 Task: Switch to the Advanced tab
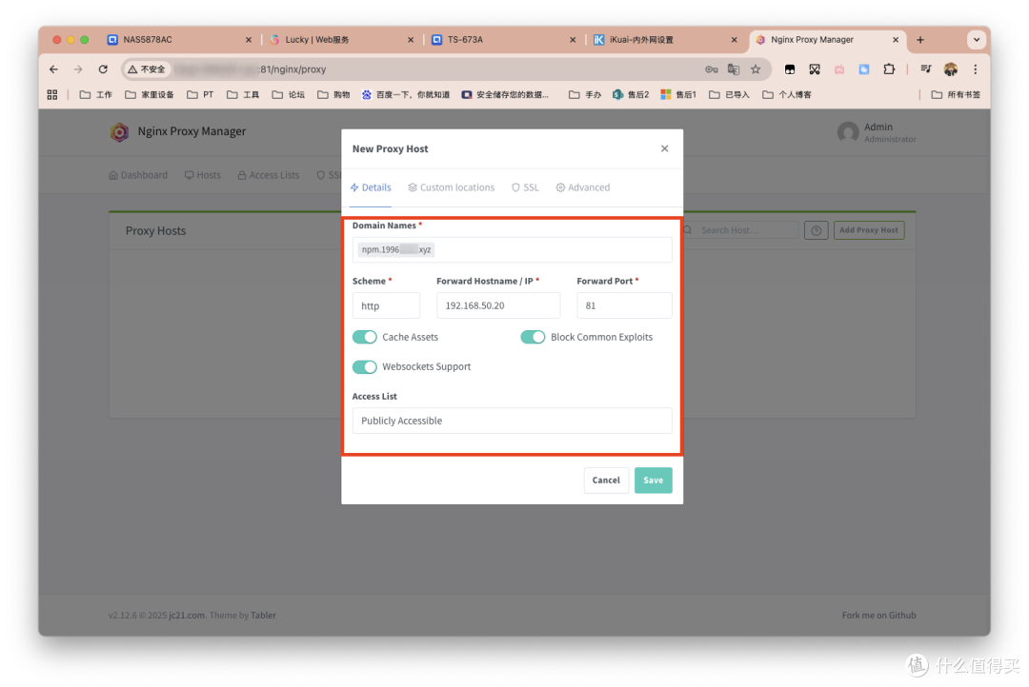pyautogui.click(x=583, y=187)
